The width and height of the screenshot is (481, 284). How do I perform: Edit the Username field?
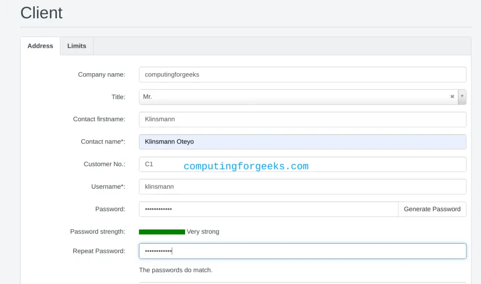pos(303,186)
